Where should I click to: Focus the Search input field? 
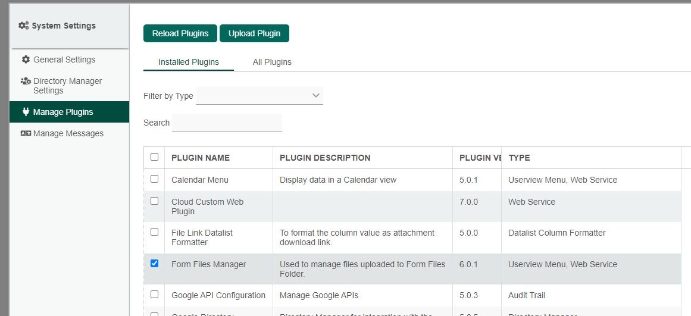point(227,123)
